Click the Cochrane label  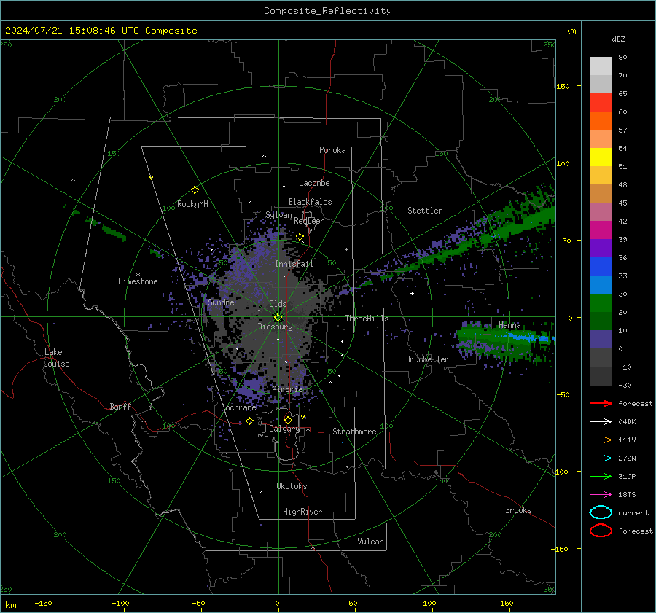coord(238,407)
